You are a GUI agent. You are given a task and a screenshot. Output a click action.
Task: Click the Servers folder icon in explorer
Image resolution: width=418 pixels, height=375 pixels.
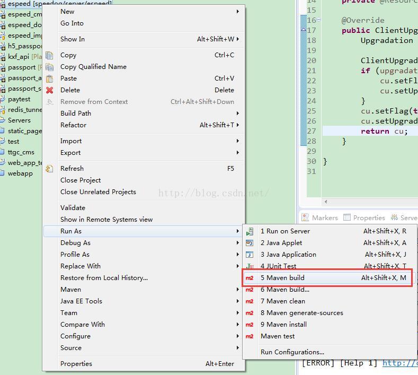[x=3, y=120]
